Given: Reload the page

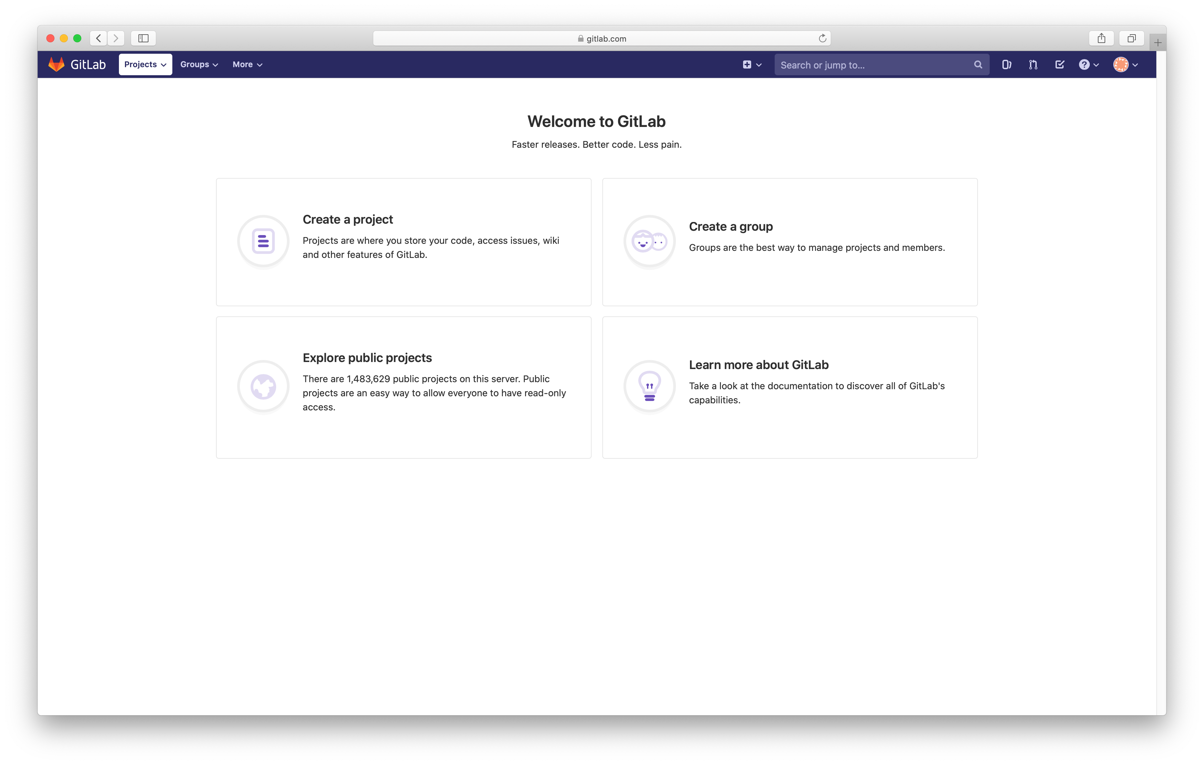Looking at the screenshot, I should click(x=822, y=39).
